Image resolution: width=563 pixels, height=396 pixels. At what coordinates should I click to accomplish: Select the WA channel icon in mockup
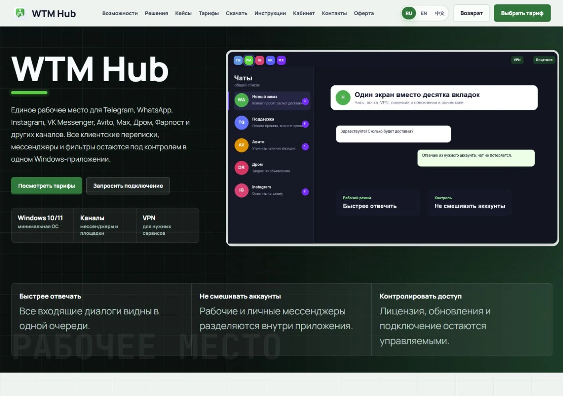pyautogui.click(x=249, y=60)
